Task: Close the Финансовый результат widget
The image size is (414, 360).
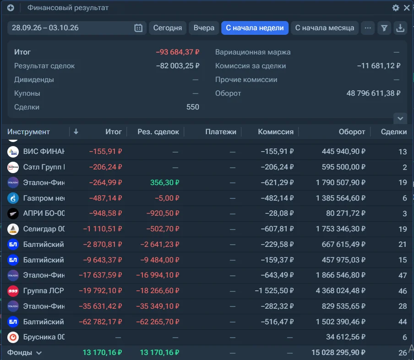Action: click(407, 8)
